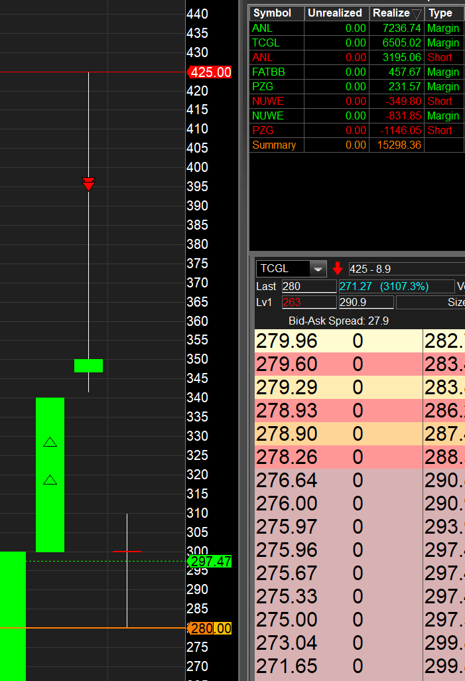Select the red ANL row with 3195.06 realized
The width and height of the screenshot is (465, 681).
(357, 57)
